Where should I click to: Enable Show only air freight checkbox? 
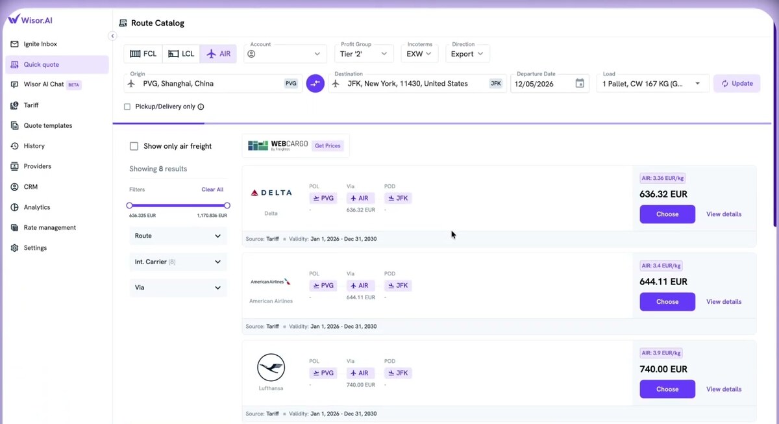(x=134, y=146)
